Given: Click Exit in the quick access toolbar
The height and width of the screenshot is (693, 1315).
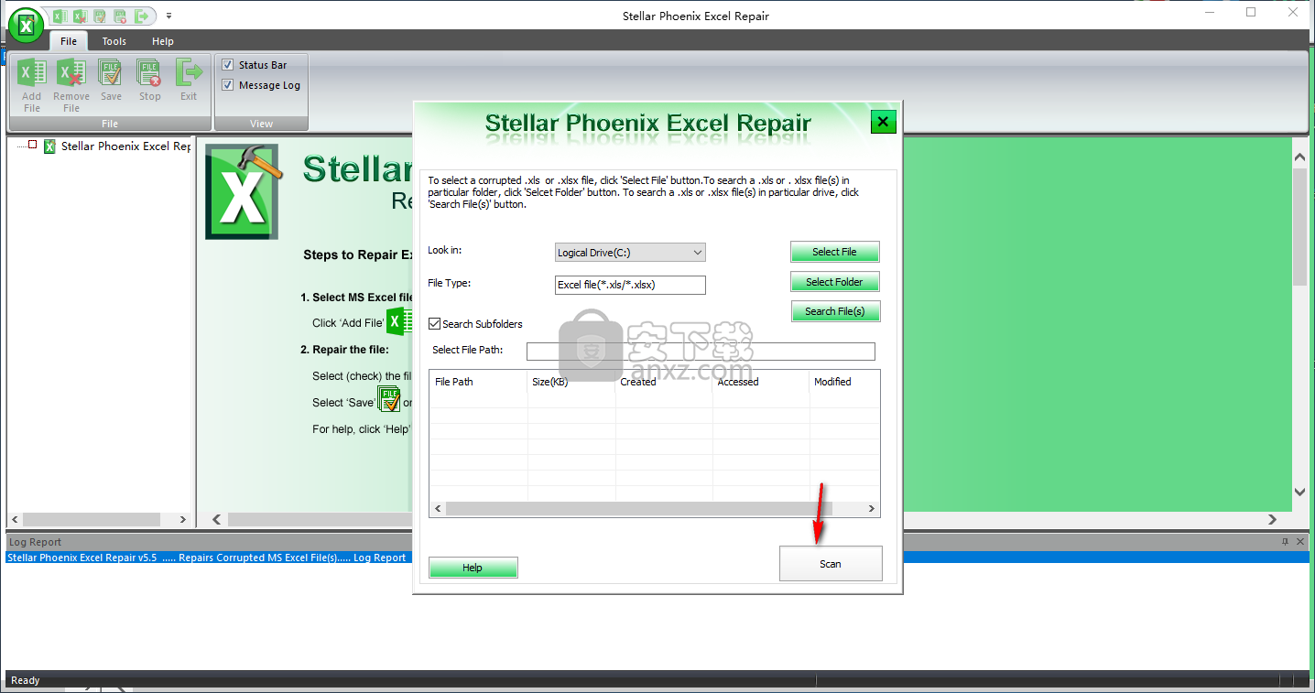Looking at the screenshot, I should click(141, 16).
